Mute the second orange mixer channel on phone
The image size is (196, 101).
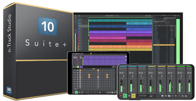click(x=169, y=73)
